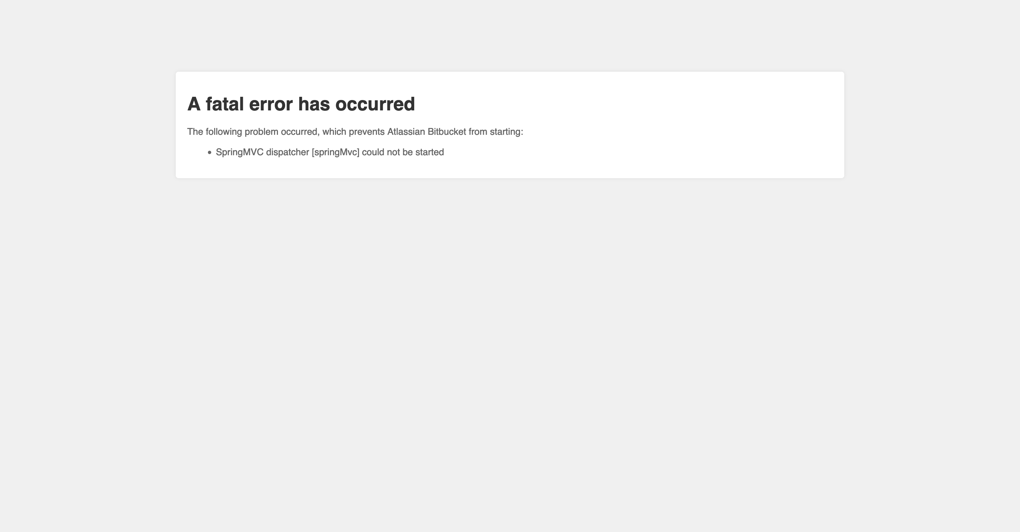Click the word "occurred" in the heading

[375, 104]
